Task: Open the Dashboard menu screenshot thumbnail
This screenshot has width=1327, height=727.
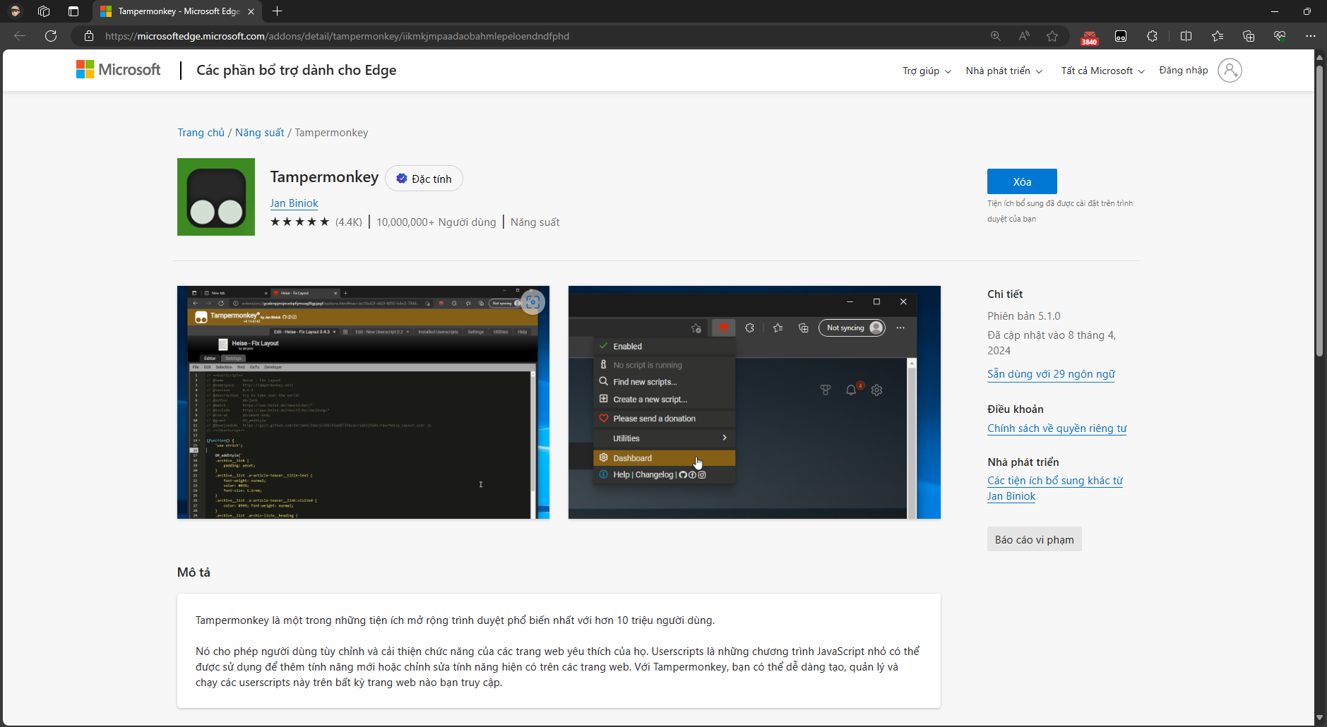Action: tap(754, 402)
